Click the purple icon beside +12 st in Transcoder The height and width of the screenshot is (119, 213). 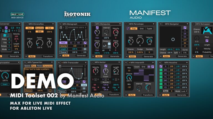click(84, 82)
